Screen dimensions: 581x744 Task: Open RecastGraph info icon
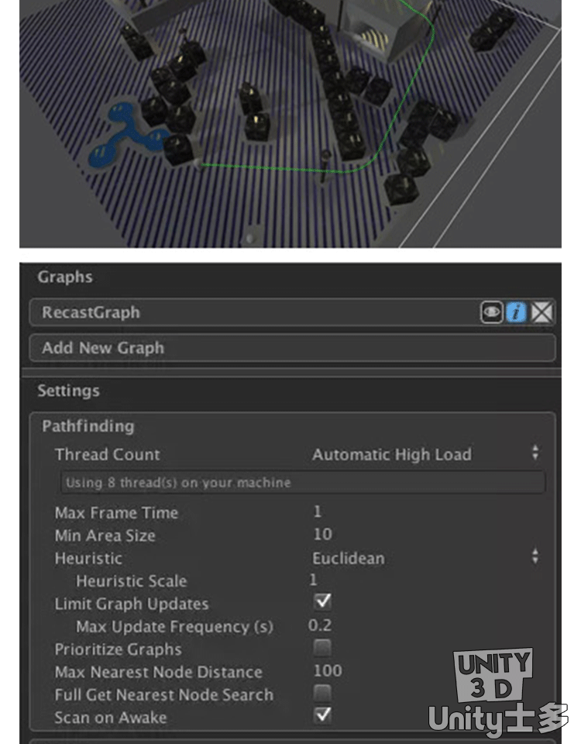516,312
